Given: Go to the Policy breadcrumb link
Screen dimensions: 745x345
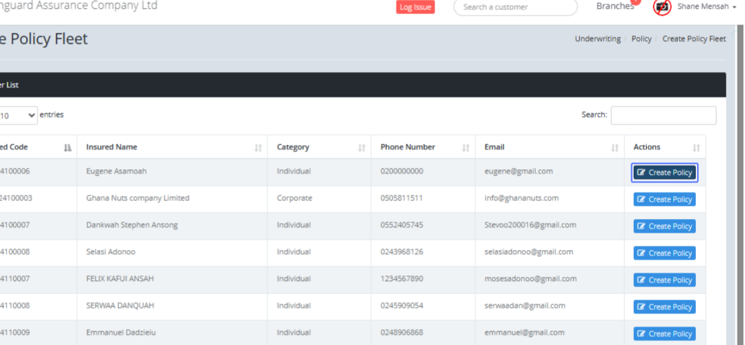Looking at the screenshot, I should click(641, 38).
